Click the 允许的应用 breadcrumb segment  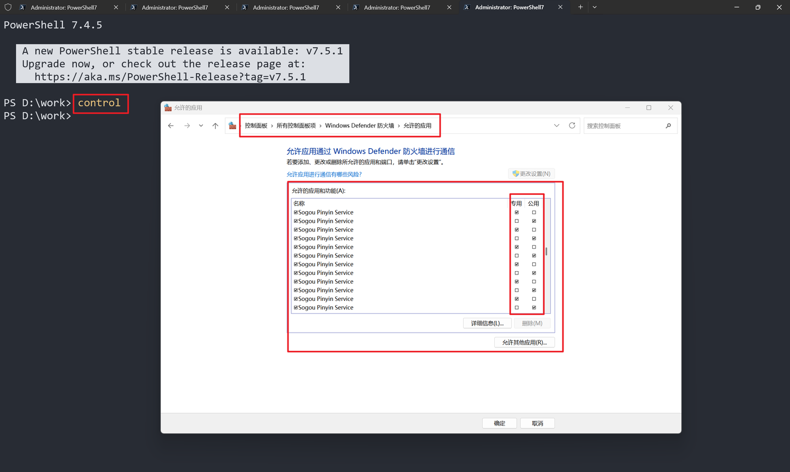point(417,126)
